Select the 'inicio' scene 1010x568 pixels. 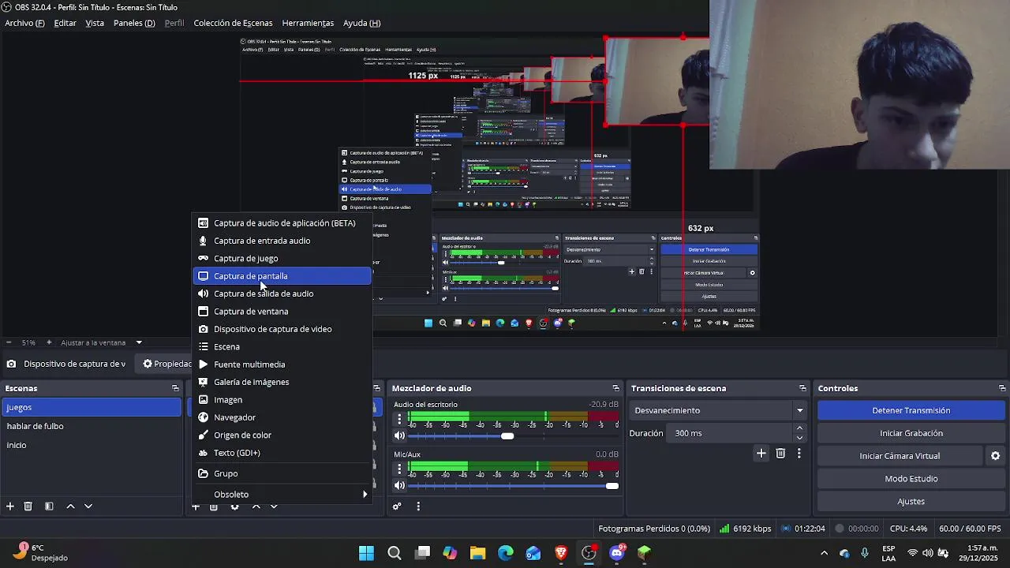pos(92,445)
